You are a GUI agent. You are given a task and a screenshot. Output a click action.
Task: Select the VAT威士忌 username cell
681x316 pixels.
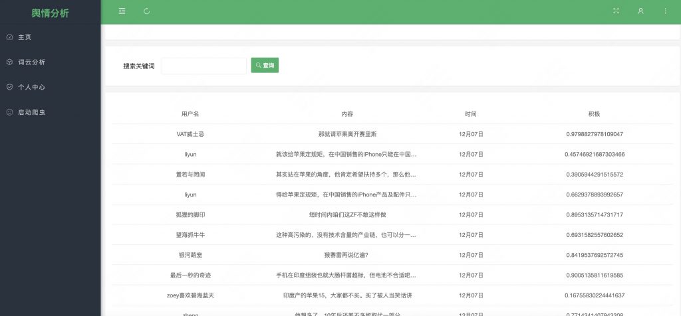coord(190,134)
